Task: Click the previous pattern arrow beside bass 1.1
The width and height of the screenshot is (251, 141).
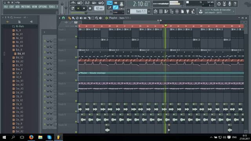Action: [x=128, y=11]
